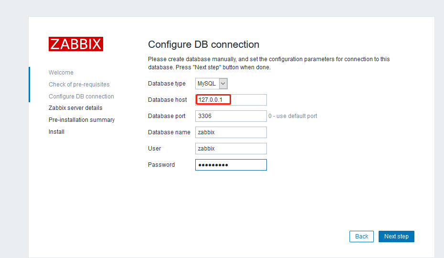
Task: Click the Database type label
Action: [167, 84]
